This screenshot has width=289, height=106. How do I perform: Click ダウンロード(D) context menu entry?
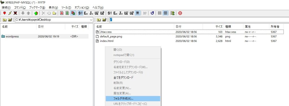133,62
